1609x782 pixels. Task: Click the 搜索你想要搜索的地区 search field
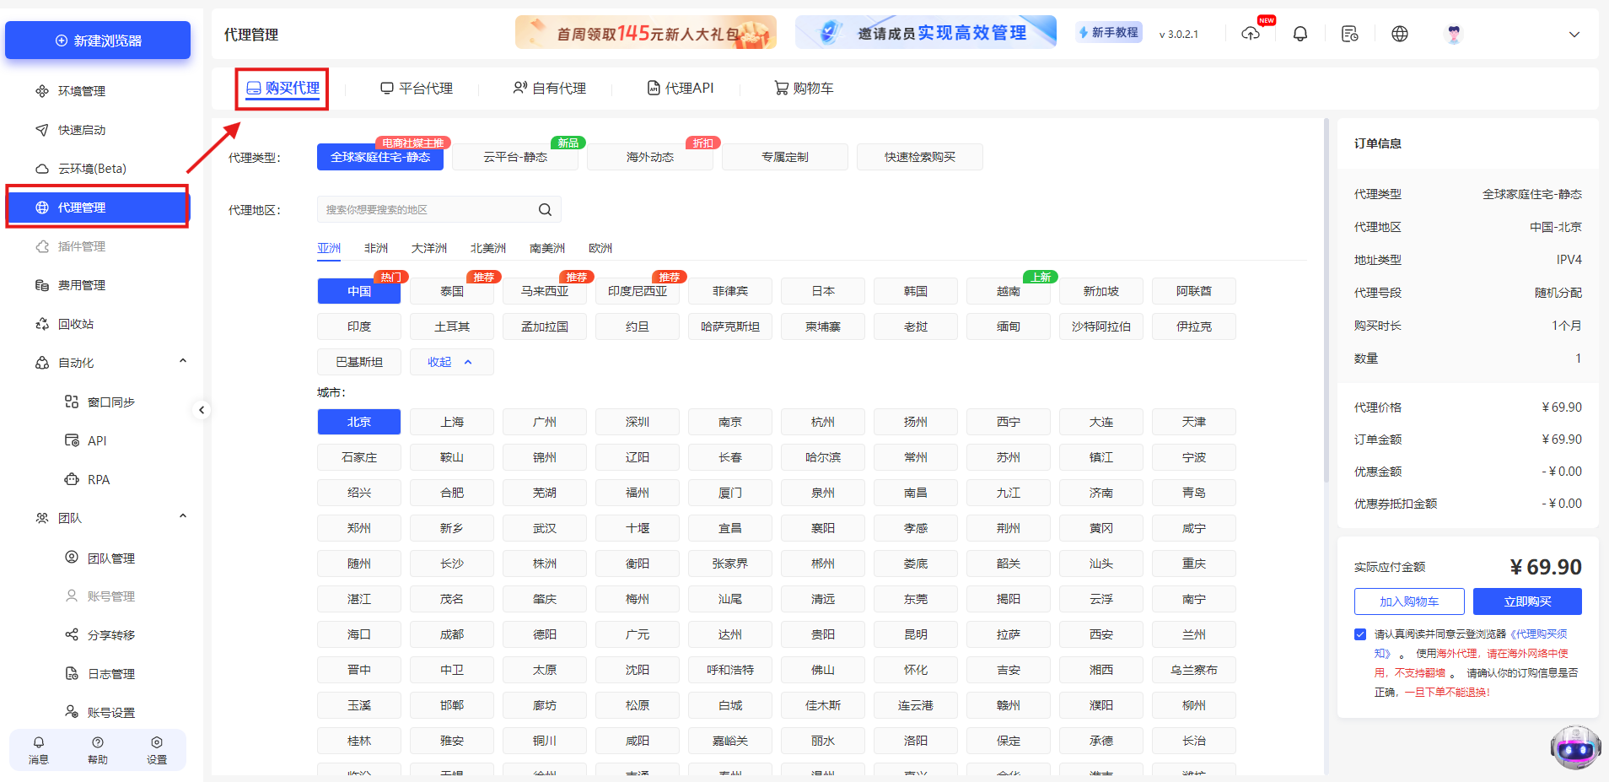point(430,208)
